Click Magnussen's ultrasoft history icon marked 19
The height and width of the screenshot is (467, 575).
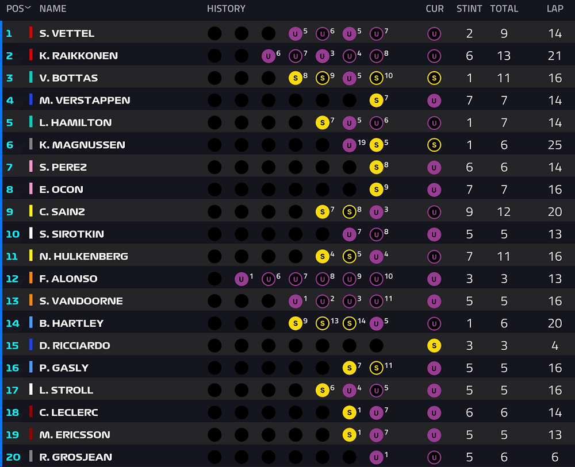tap(349, 145)
